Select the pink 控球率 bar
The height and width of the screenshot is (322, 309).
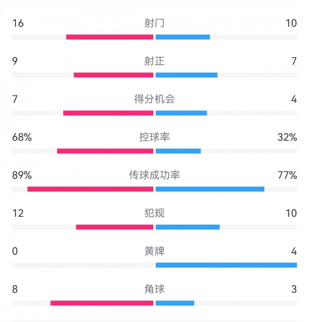click(105, 151)
